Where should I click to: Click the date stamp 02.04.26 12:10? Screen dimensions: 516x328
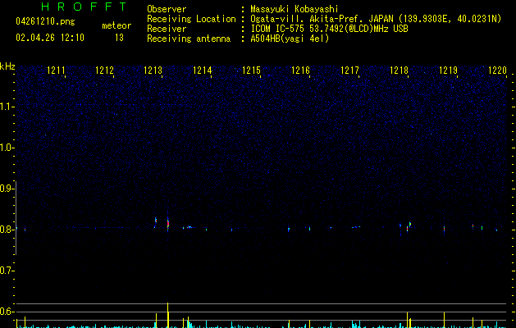[x=50, y=38]
